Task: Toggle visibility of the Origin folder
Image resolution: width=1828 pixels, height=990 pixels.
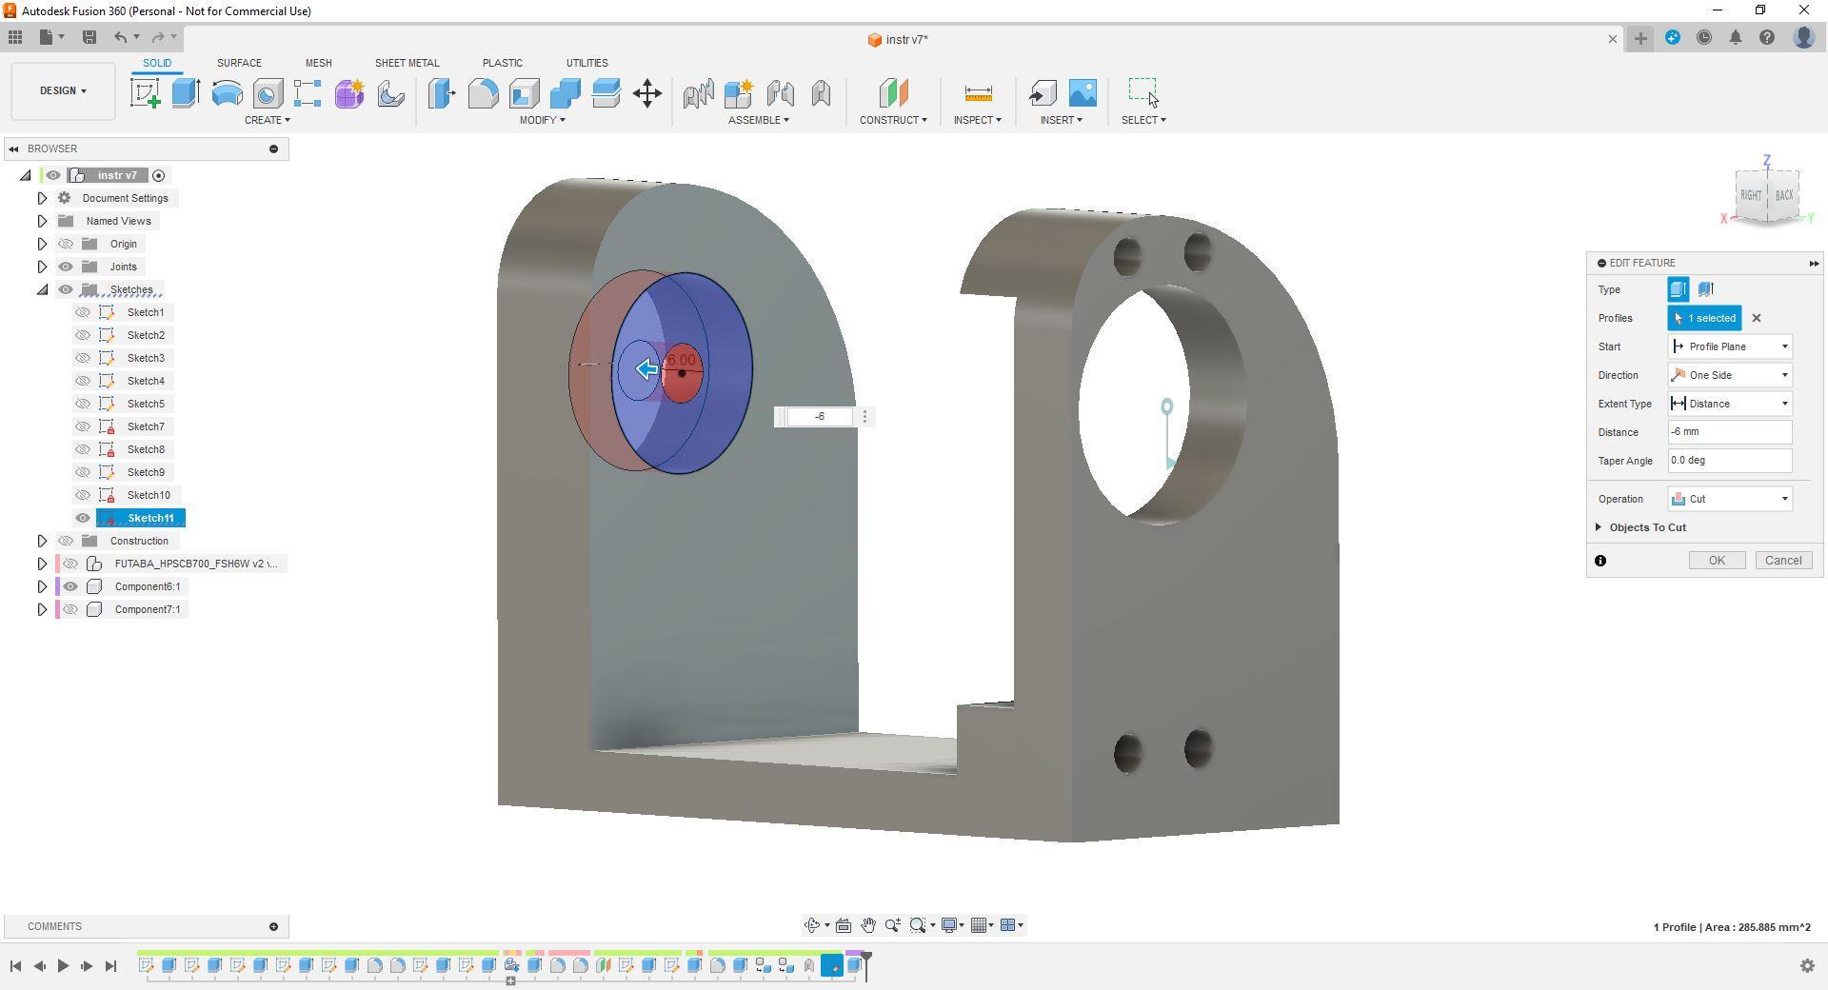Action: pos(66,244)
